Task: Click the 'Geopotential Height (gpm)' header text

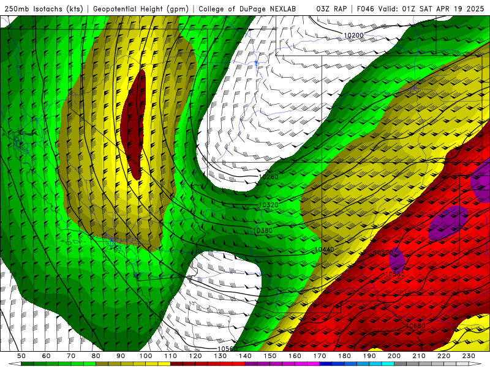Action: (141, 9)
